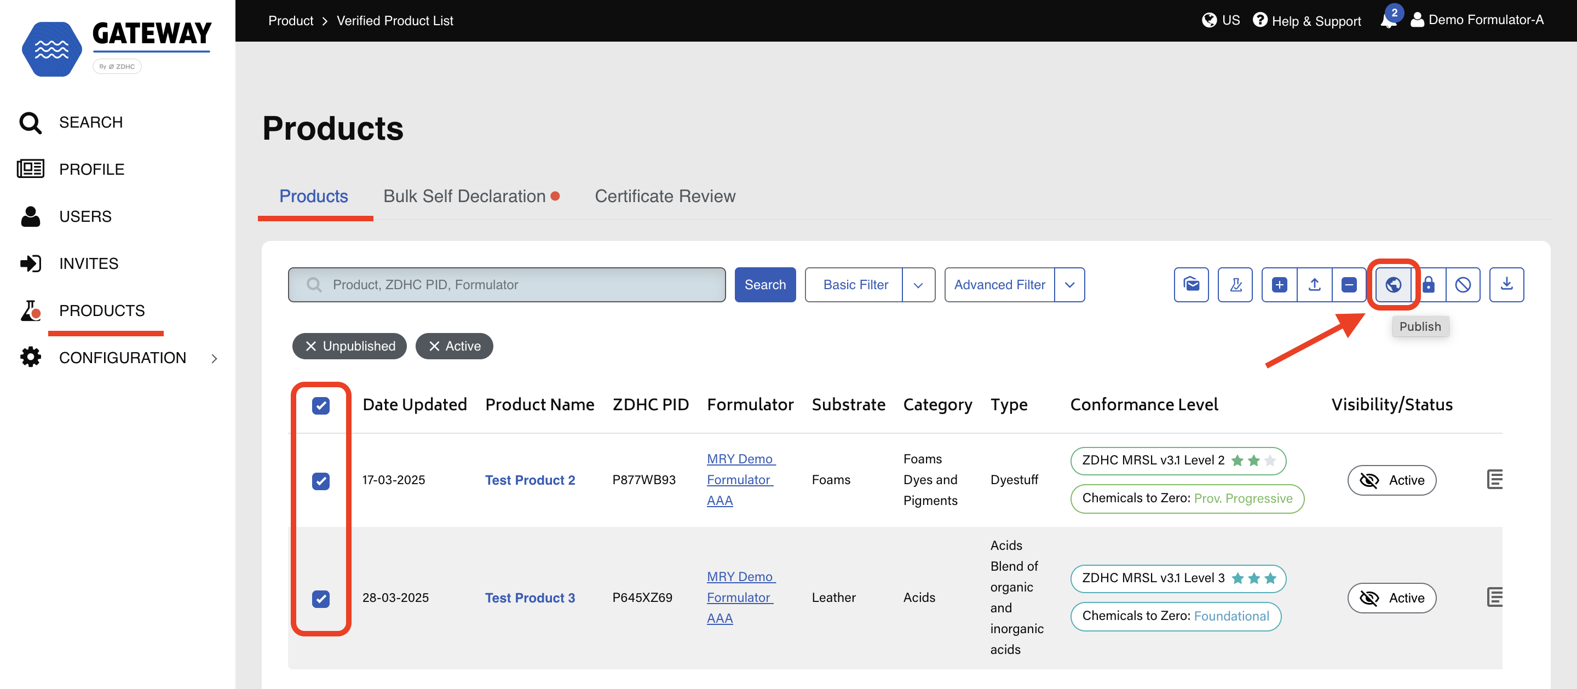The height and width of the screenshot is (689, 1577).
Task: Click the circle-slash deactivate icon
Action: pyautogui.click(x=1463, y=285)
